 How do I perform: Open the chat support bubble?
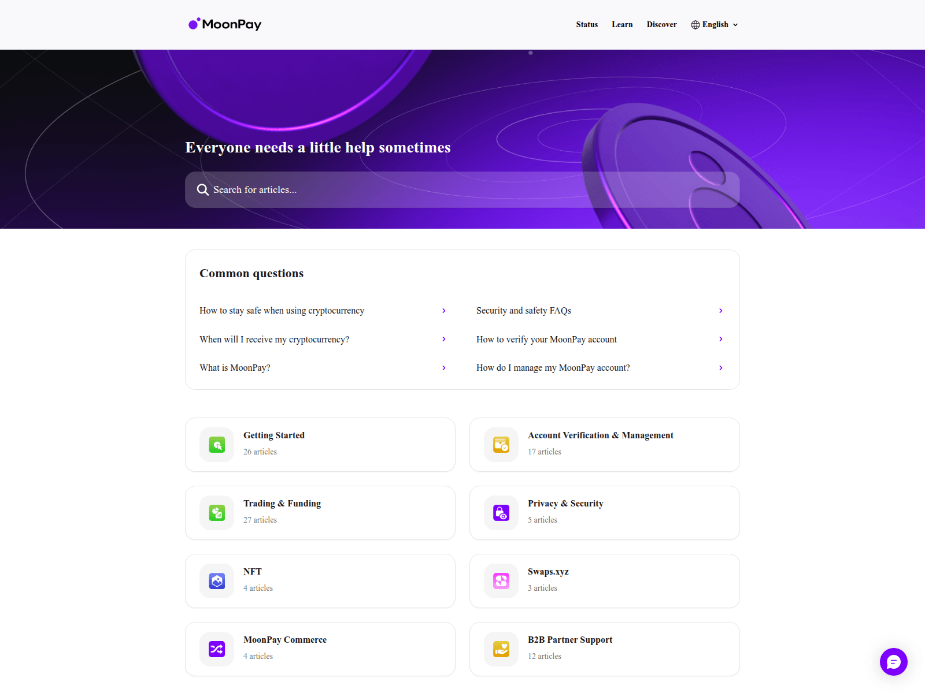tap(894, 662)
